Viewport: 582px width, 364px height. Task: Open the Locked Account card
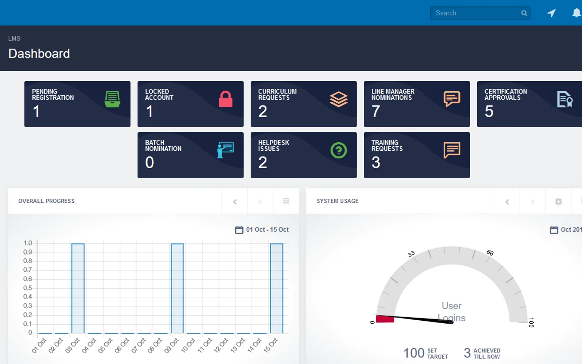pos(191,104)
